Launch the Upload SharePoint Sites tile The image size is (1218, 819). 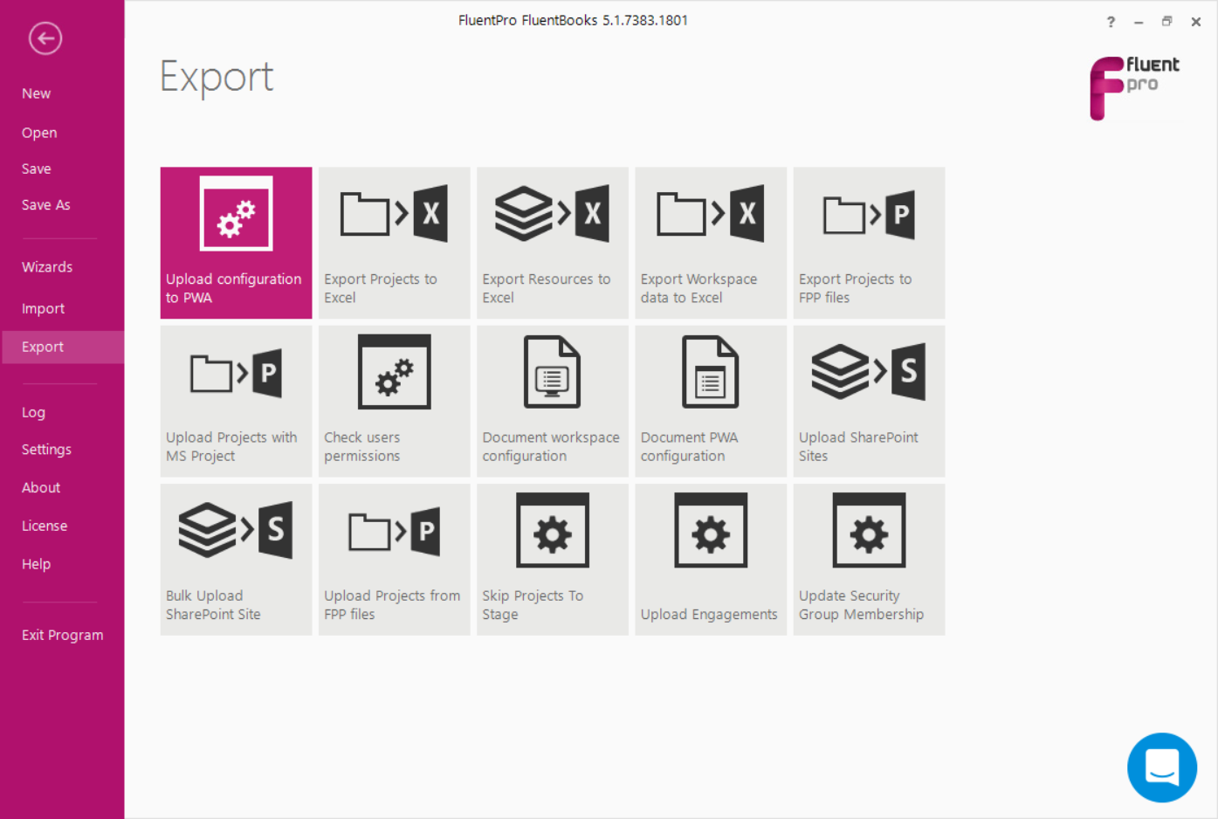pyautogui.click(x=869, y=401)
